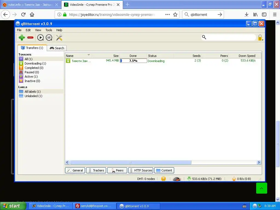Click the left arrow of the list scrollbar
280x210 pixels.
coord(67,162)
